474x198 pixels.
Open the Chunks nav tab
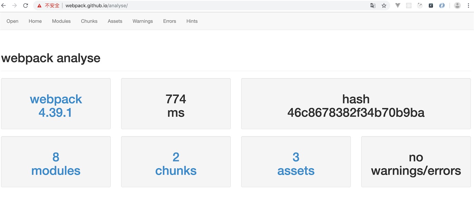89,21
